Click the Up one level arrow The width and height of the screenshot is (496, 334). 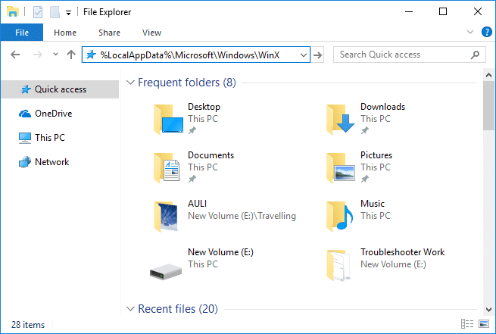[71, 55]
